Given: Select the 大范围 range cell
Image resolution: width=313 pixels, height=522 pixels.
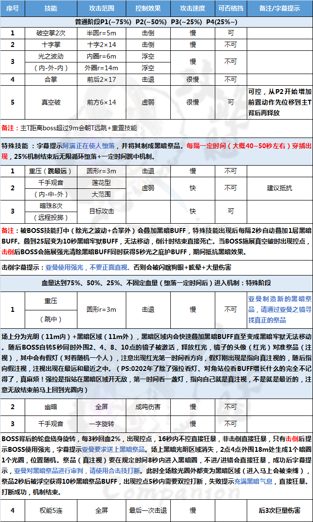Looking at the screenshot, I should click(x=101, y=194).
